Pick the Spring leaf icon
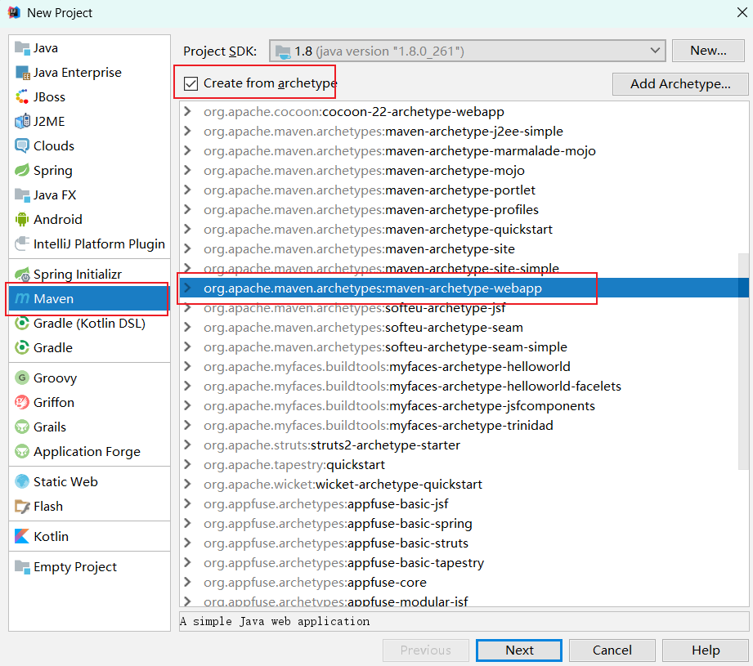This screenshot has height=666, width=753. [22, 170]
